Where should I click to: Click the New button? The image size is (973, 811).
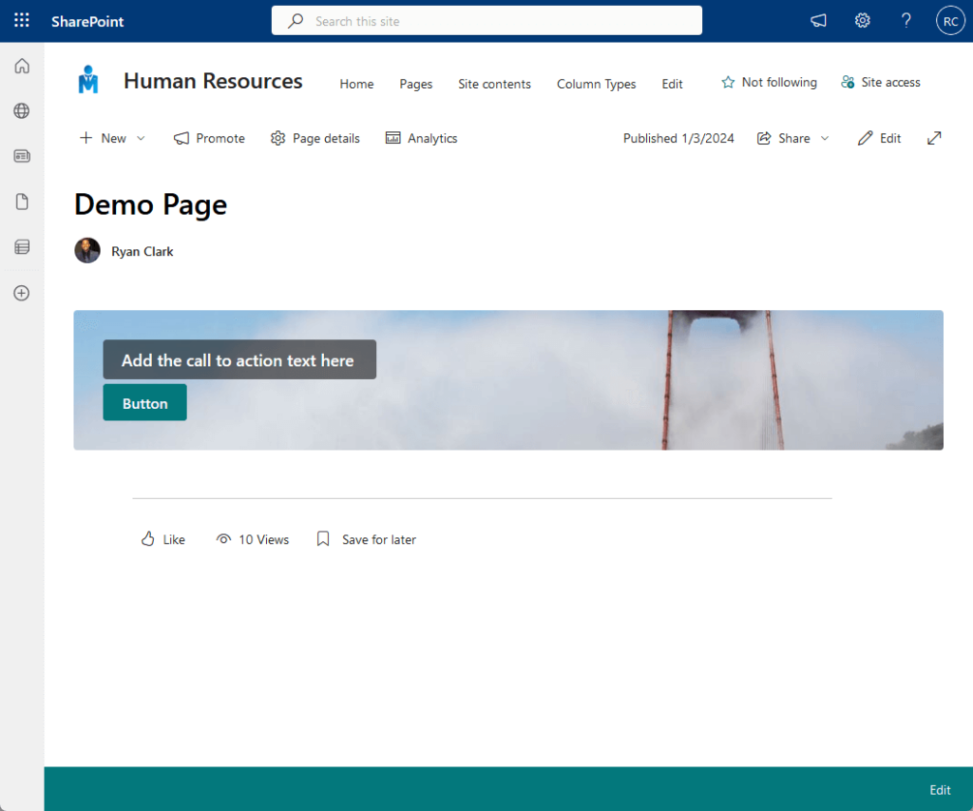[103, 138]
